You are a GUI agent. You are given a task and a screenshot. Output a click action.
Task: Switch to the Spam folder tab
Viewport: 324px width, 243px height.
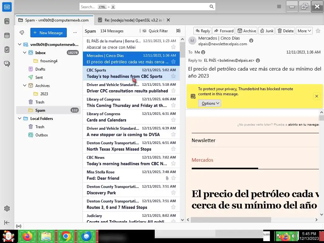click(54, 20)
